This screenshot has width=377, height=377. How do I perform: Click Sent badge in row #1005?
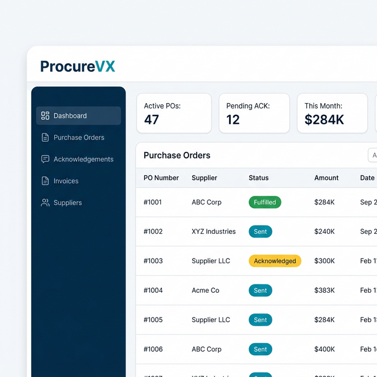tap(260, 320)
